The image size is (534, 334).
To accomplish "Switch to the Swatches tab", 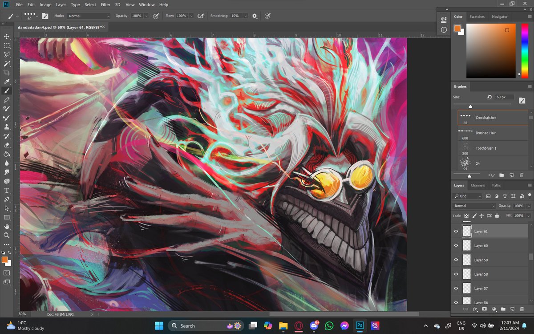I will click(477, 16).
